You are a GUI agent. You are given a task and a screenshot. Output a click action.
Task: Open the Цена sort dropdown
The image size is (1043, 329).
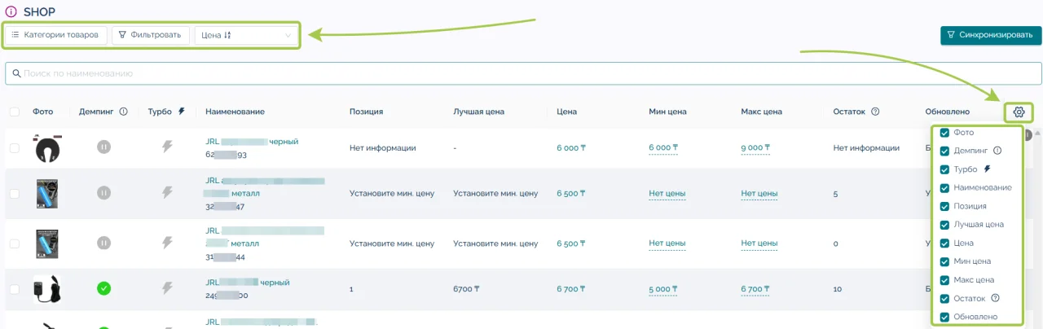pos(247,35)
